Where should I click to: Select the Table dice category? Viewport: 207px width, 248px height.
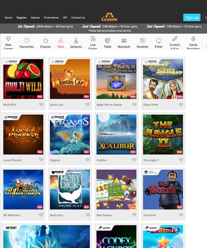point(108,43)
